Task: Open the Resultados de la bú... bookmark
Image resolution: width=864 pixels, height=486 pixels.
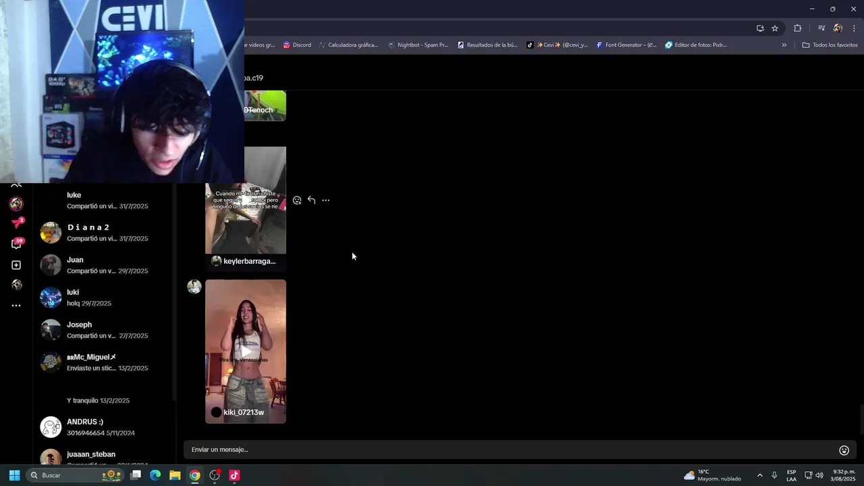Action: click(x=487, y=45)
